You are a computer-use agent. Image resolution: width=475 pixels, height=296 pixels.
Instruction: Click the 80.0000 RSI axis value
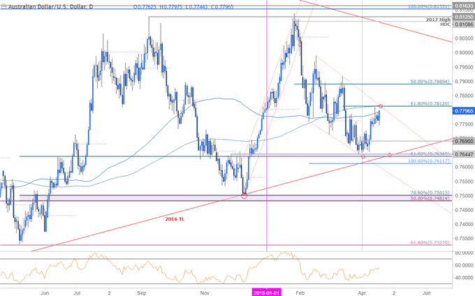(x=464, y=253)
